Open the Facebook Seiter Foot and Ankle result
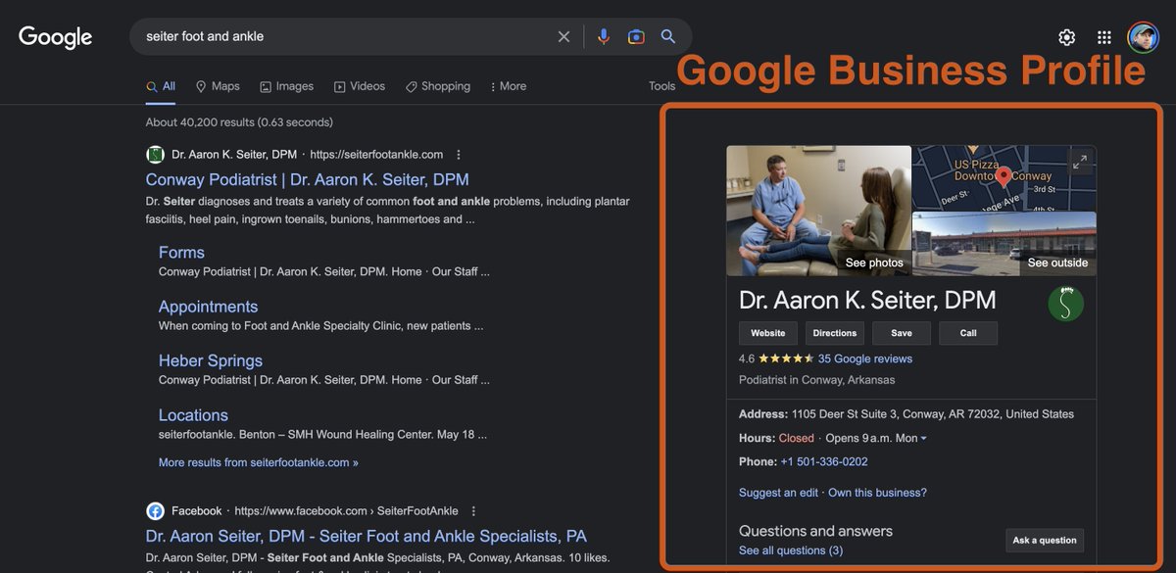1176x573 pixels. [367, 537]
